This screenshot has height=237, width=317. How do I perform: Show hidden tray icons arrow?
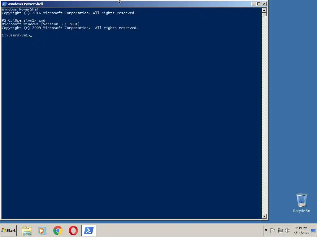coord(266,230)
